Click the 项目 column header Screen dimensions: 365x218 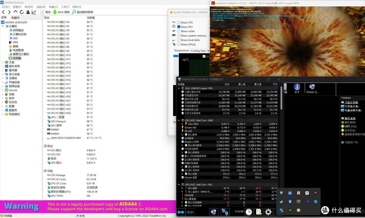click(47, 18)
